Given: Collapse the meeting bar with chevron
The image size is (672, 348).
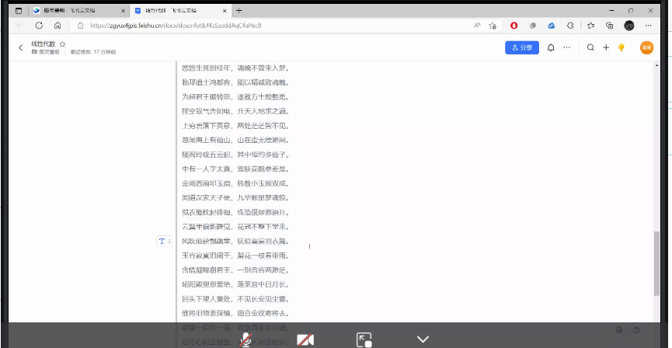Looking at the screenshot, I should [423, 339].
